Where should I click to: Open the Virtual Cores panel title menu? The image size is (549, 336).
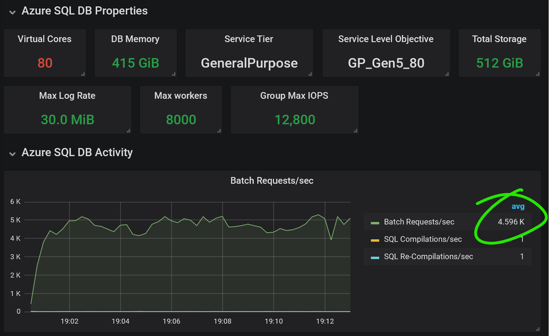pyautogui.click(x=45, y=39)
